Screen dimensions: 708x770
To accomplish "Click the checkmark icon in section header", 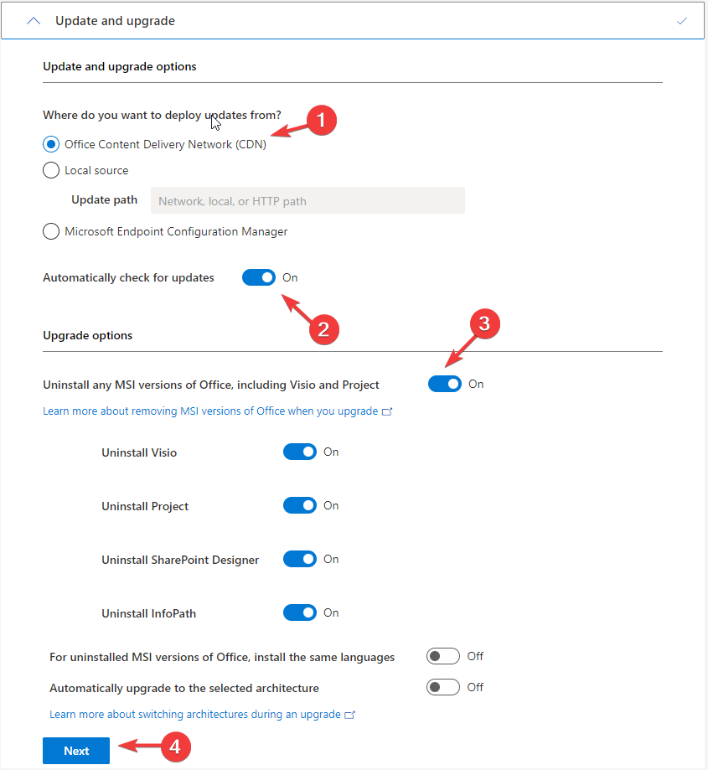I will (681, 21).
